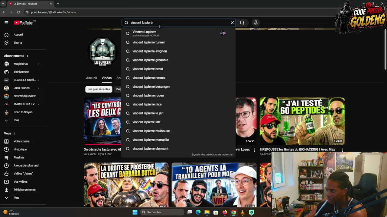Open the Chrome tab search dropdown
The image size is (387, 217).
tap(3, 4)
